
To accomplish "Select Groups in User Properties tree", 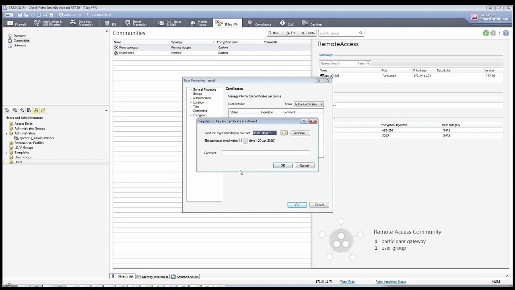I will pyautogui.click(x=198, y=94).
